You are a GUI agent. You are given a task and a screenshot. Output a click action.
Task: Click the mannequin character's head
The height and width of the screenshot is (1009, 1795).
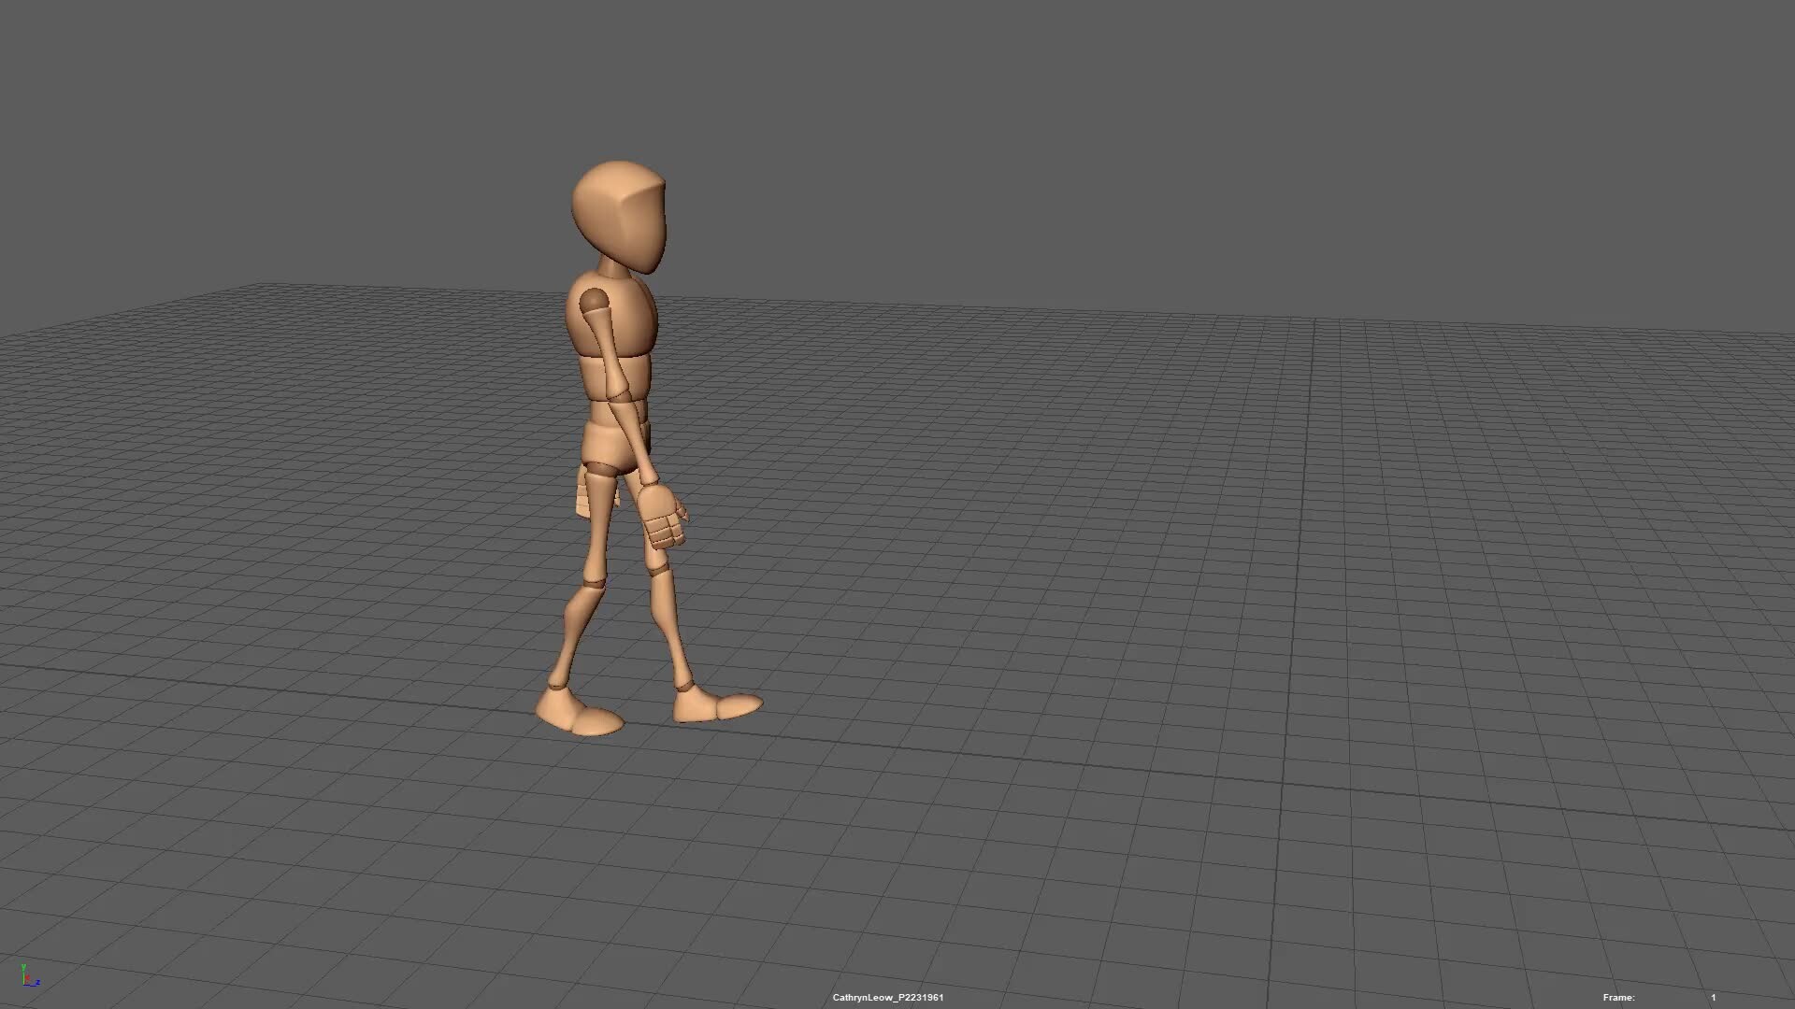619,217
